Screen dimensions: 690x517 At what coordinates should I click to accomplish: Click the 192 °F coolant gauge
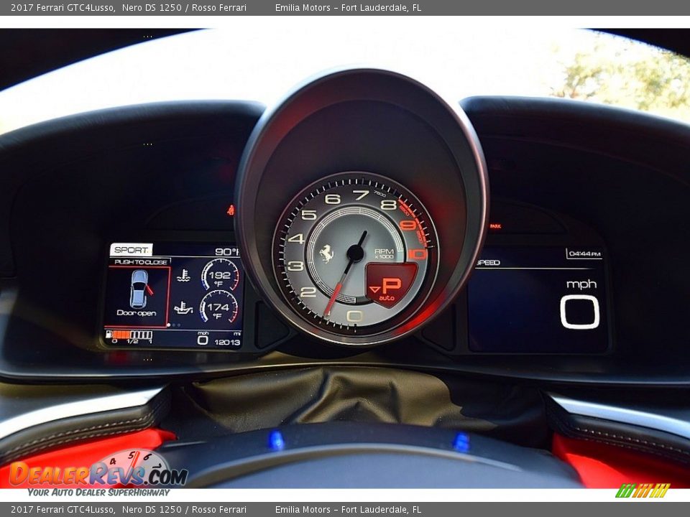[220, 274]
